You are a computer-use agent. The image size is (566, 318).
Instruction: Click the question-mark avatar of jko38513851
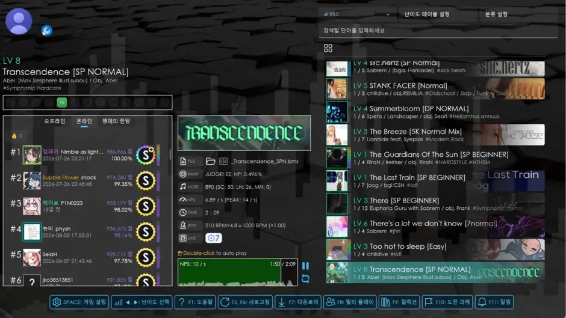pyautogui.click(x=32, y=280)
